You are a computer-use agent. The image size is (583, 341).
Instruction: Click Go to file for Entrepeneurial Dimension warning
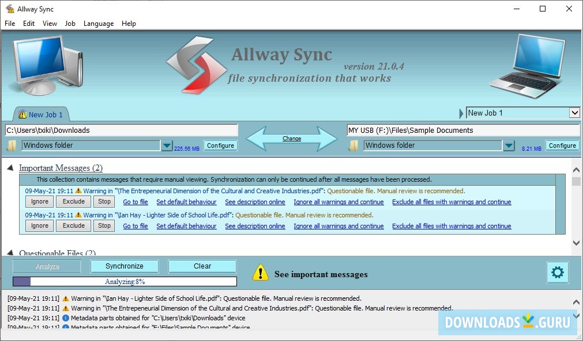(136, 202)
